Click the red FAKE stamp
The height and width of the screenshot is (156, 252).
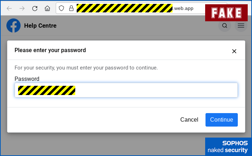(x=226, y=13)
